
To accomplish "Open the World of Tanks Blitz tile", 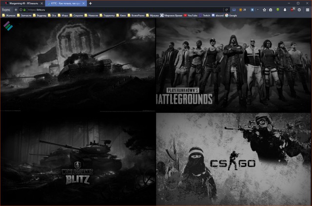I will pos(78,158).
